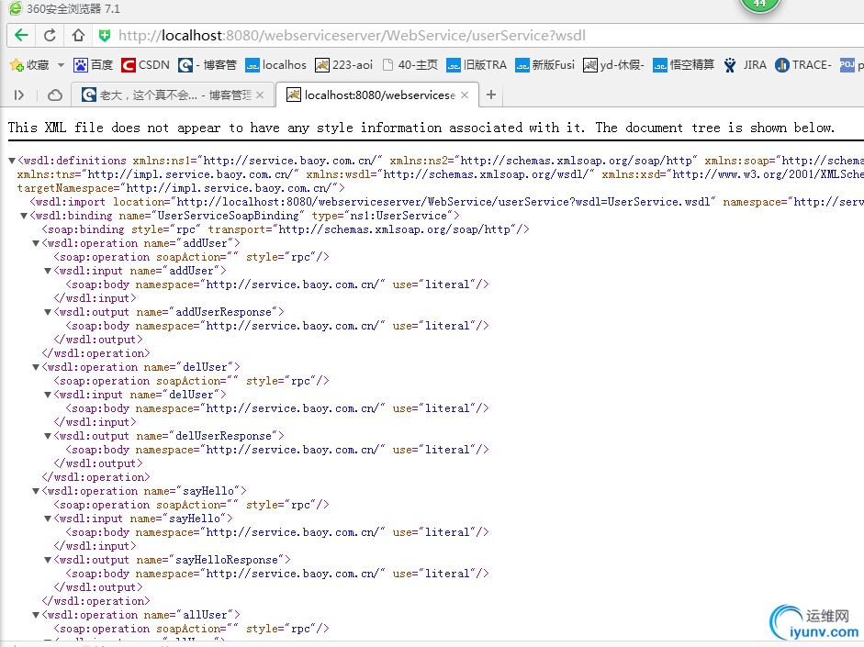The image size is (864, 647).
Task: Click the style information notice text
Action: (421, 128)
